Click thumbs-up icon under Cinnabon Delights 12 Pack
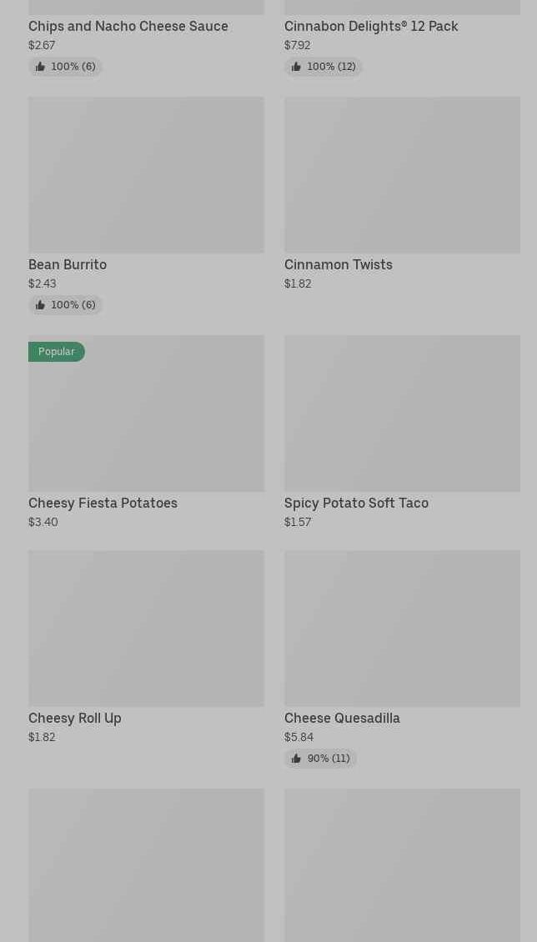This screenshot has height=942, width=537. coord(296,67)
